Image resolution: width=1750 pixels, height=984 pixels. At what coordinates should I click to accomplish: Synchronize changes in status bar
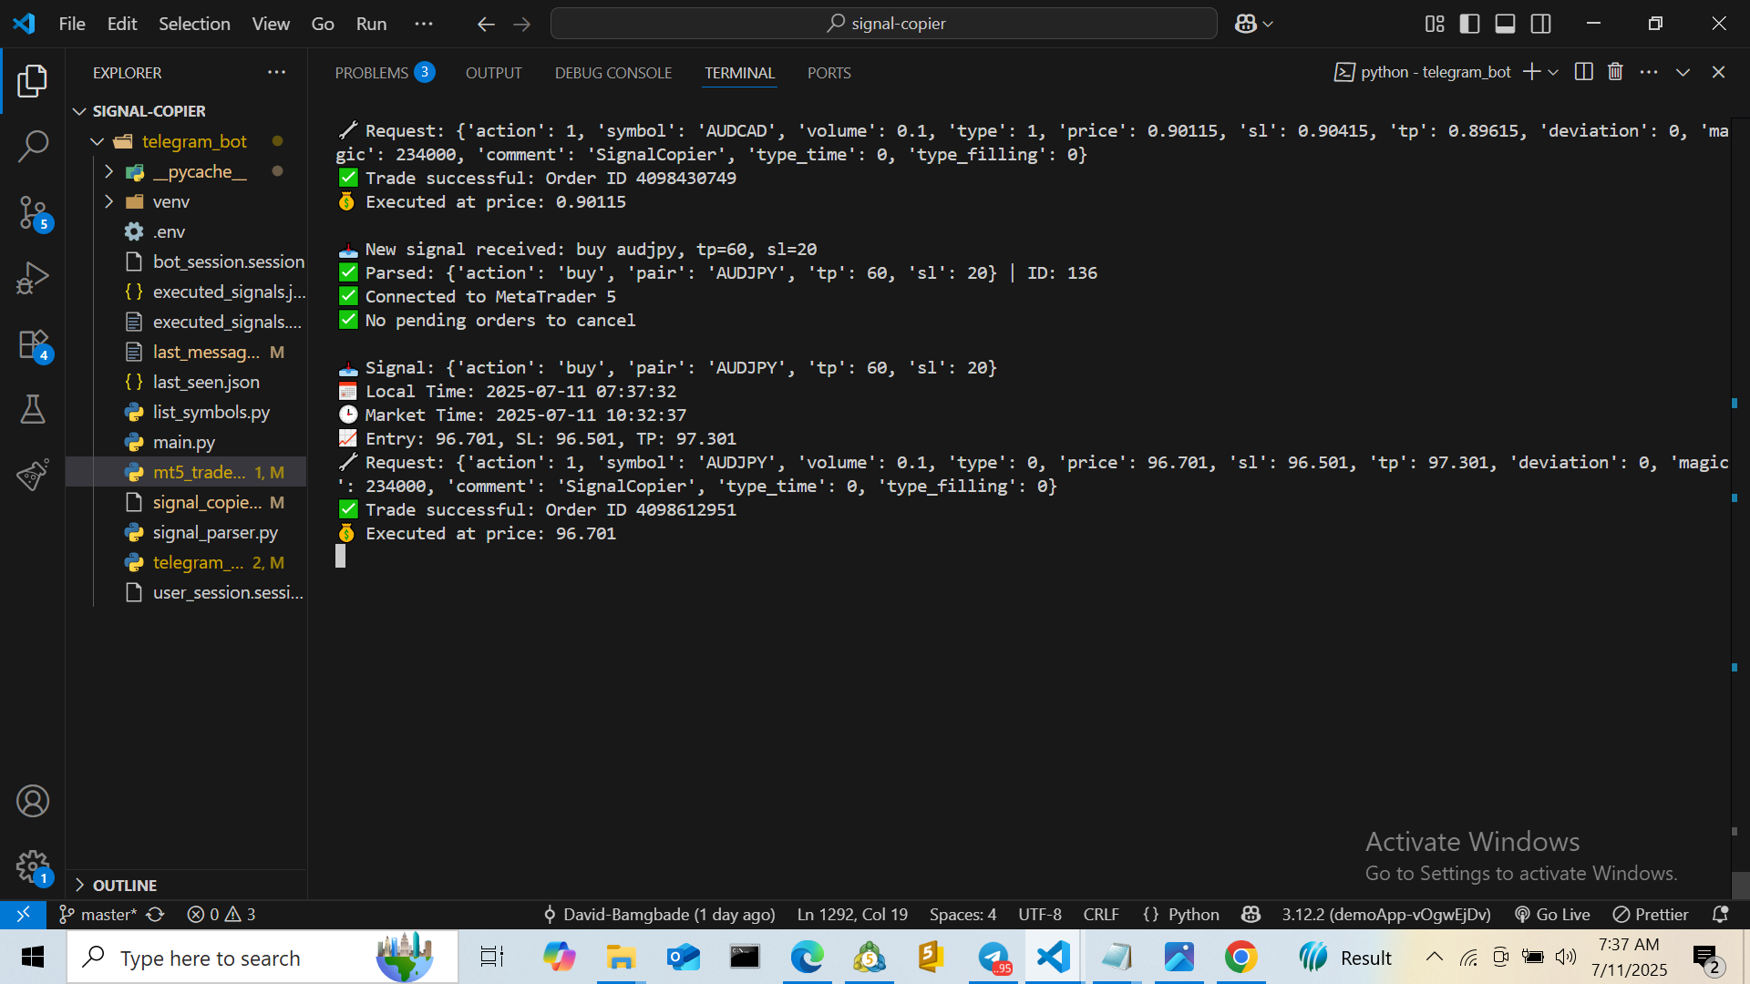(x=156, y=914)
